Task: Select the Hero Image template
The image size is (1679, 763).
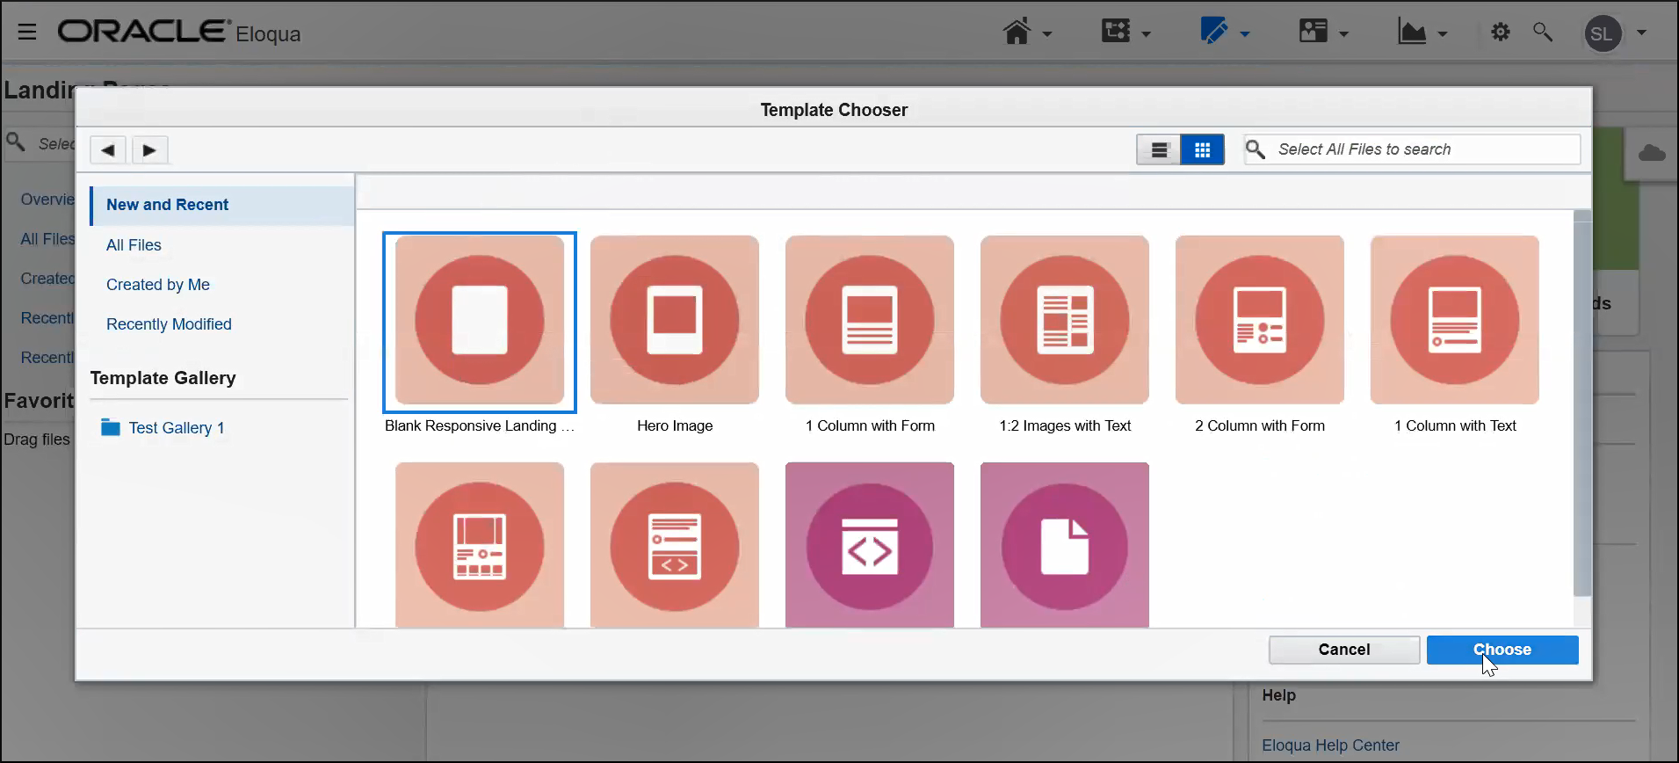Action: point(675,321)
